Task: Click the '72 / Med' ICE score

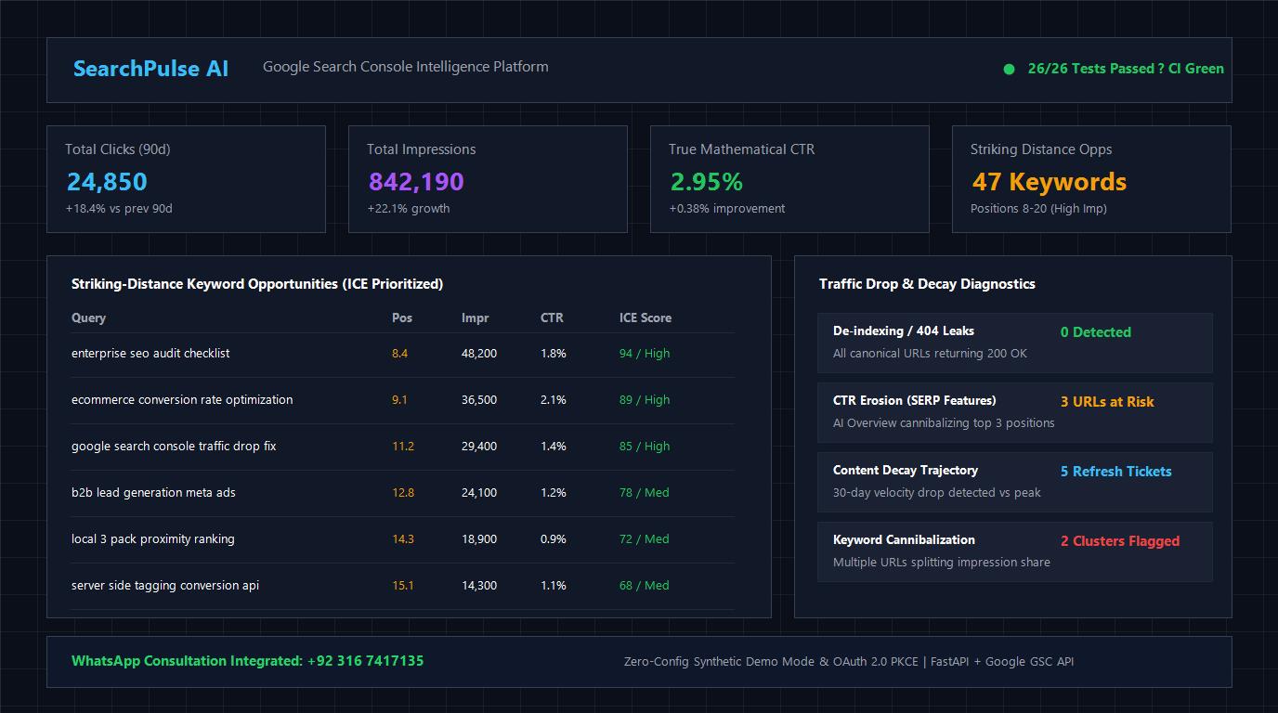Action: pos(644,539)
